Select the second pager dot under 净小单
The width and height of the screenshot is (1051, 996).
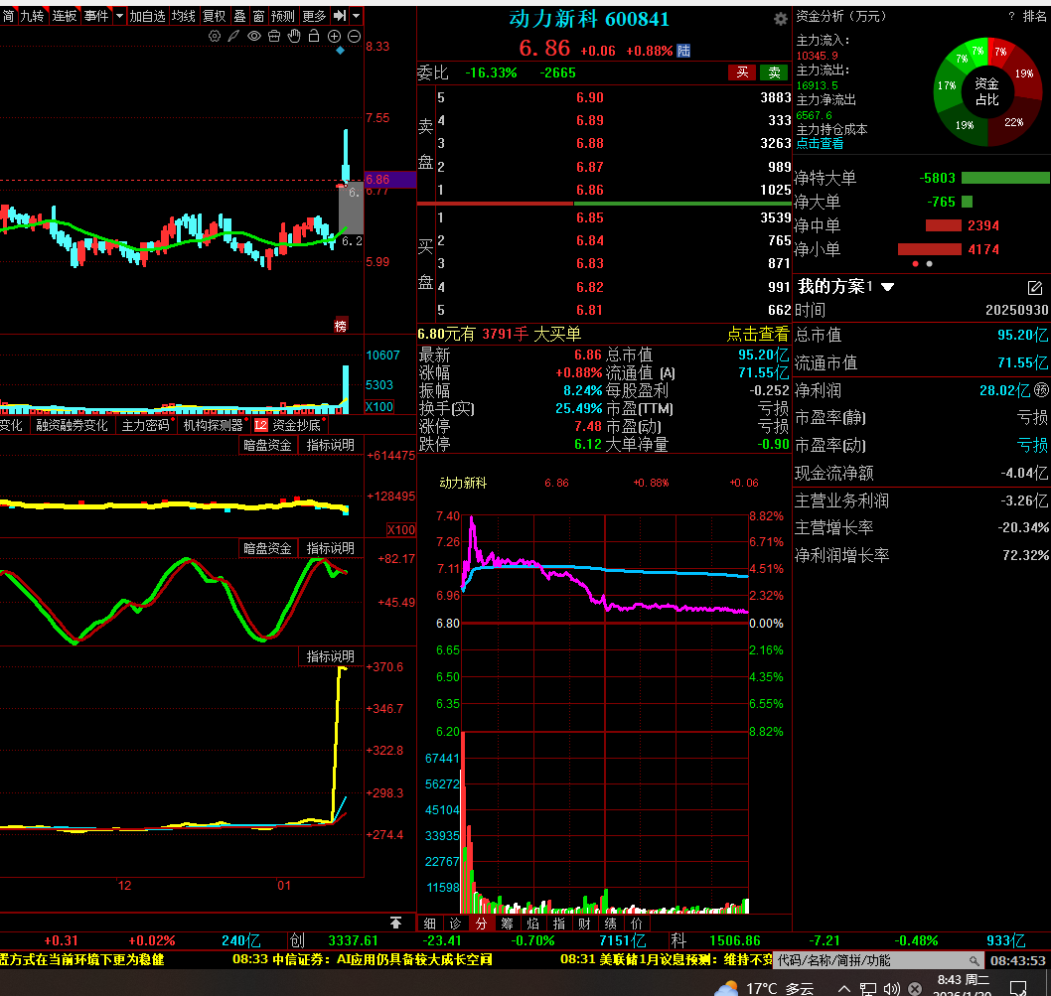(929, 264)
